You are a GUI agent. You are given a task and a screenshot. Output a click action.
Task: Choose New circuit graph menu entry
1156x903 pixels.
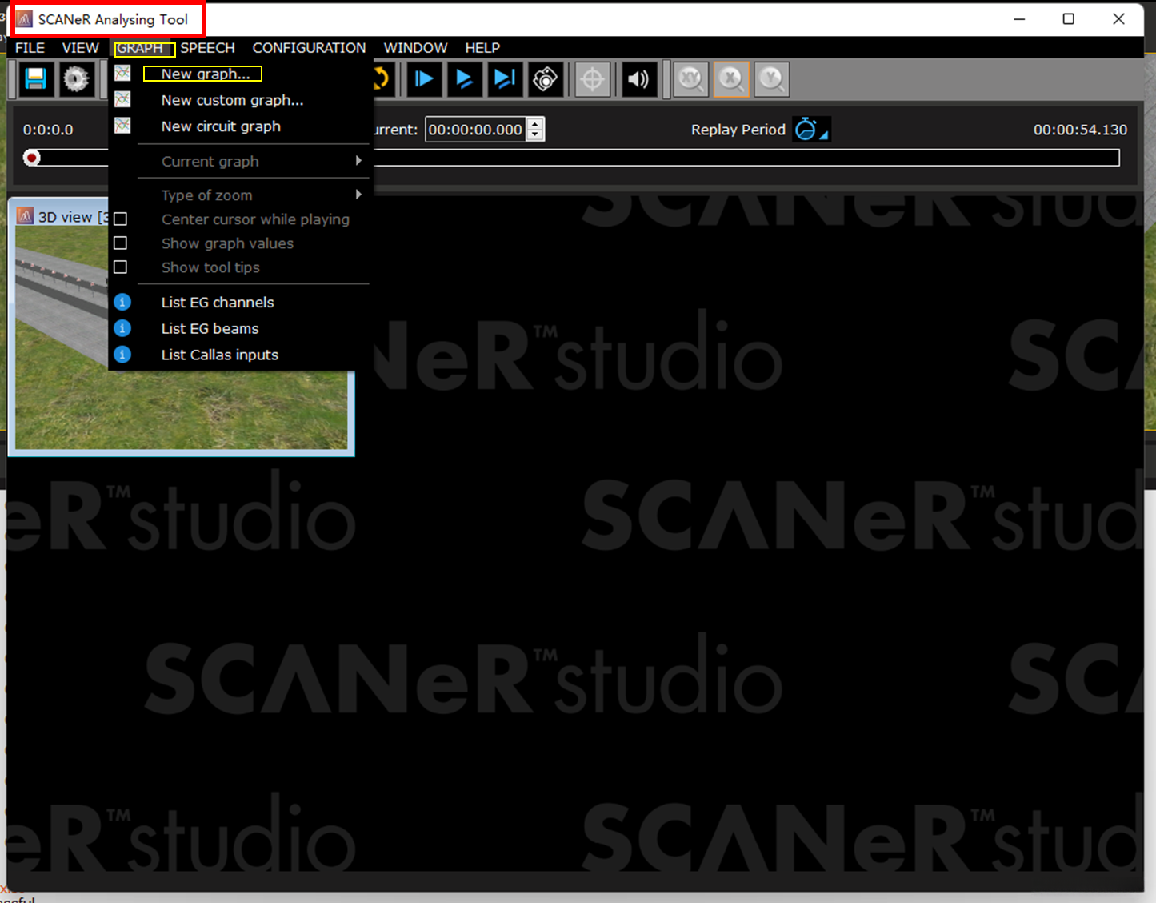point(240,126)
